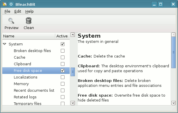Click the description pane scroll-down arrow

(x=173, y=103)
